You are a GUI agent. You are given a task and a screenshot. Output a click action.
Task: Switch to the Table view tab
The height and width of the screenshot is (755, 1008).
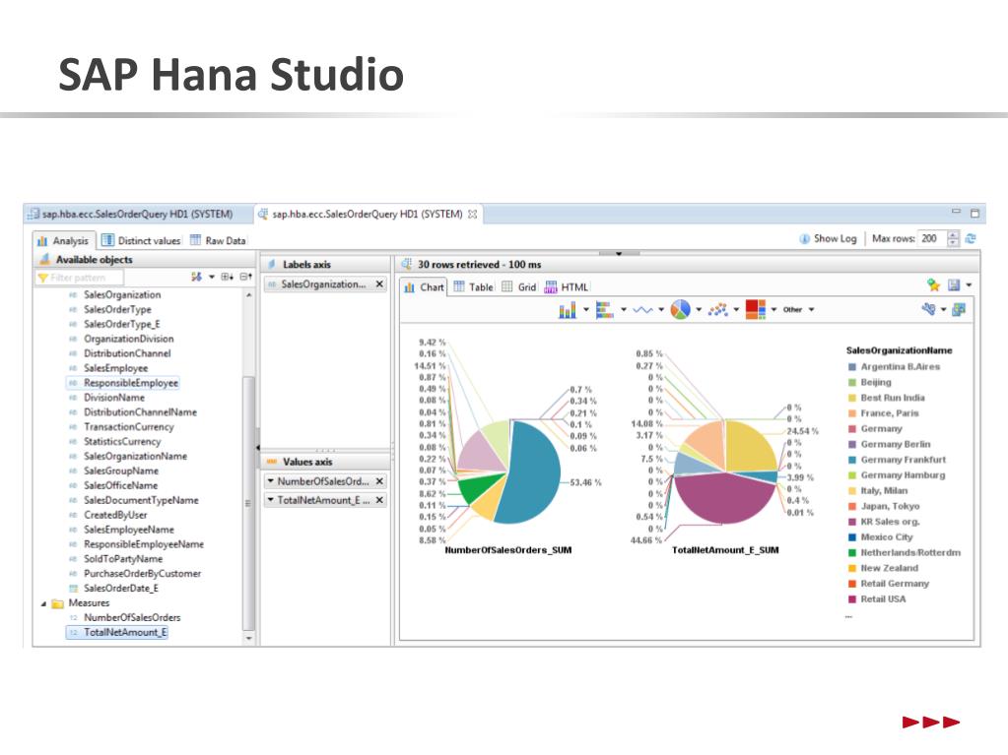[474, 287]
